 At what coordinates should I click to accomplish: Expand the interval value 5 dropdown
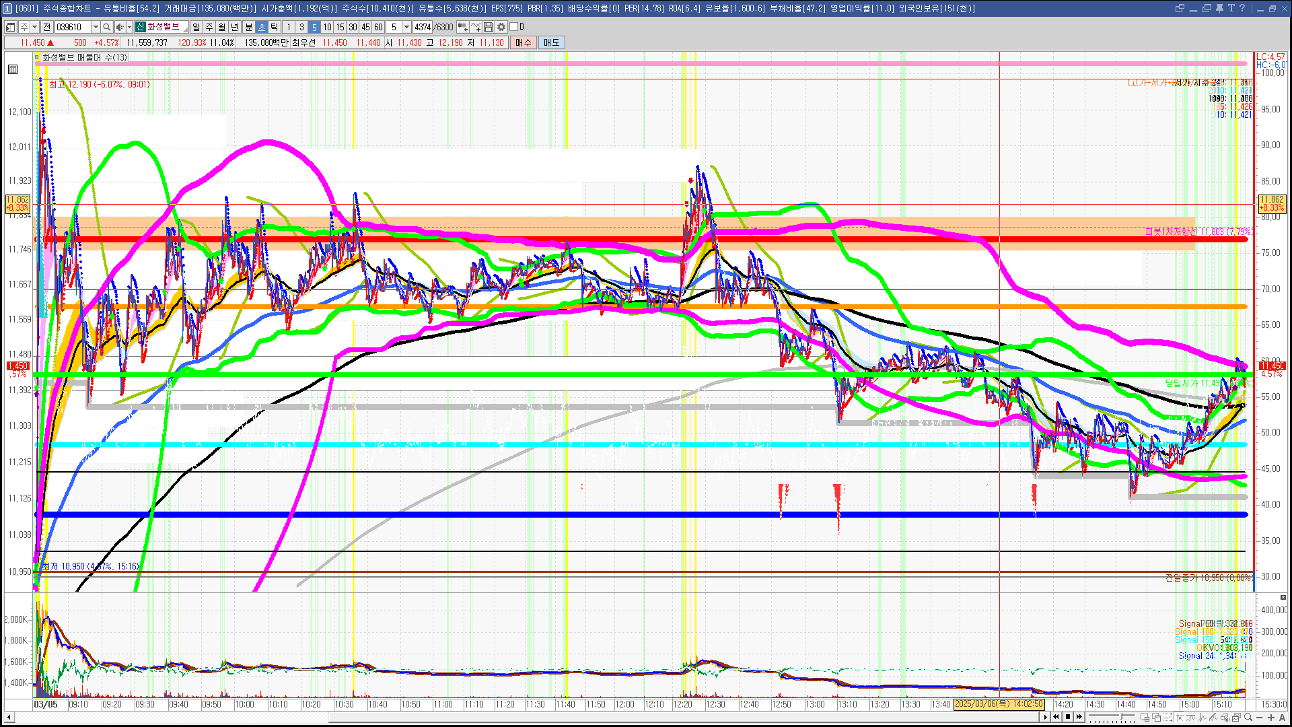[x=406, y=27]
